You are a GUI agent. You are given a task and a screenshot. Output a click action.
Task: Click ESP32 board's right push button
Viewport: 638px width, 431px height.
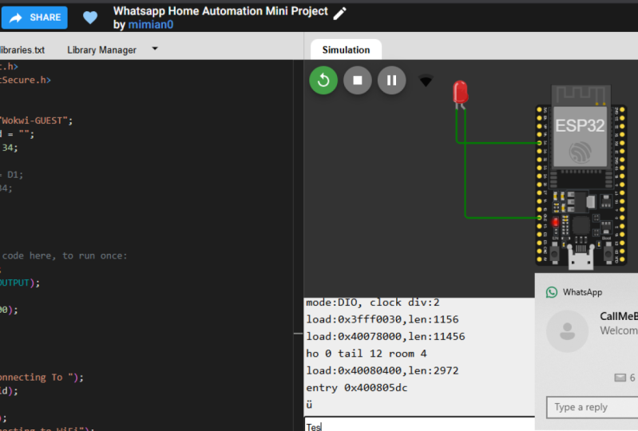point(608,253)
